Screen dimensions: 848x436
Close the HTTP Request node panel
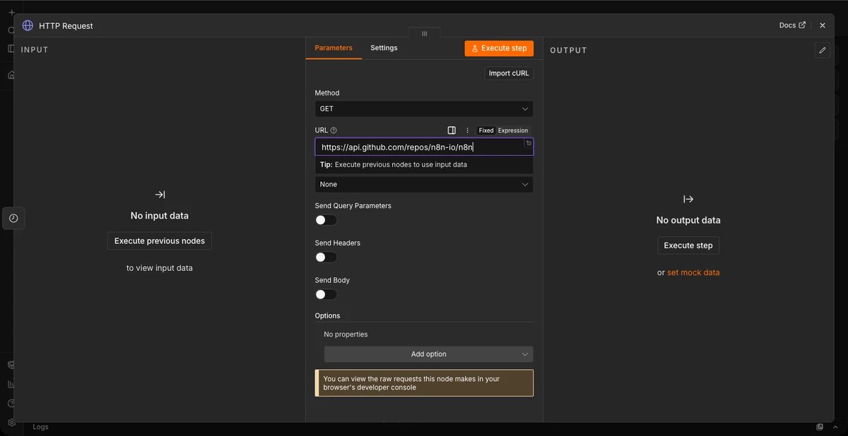[823, 25]
